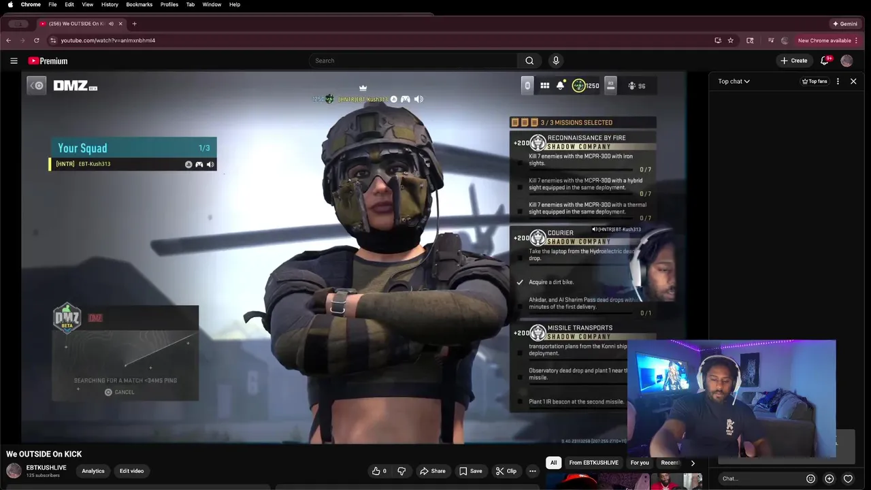Click the video title We OUTSIDE On KICK

(44, 454)
